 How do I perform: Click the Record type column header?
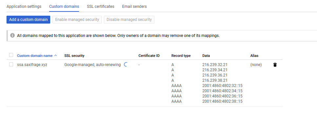click(181, 56)
